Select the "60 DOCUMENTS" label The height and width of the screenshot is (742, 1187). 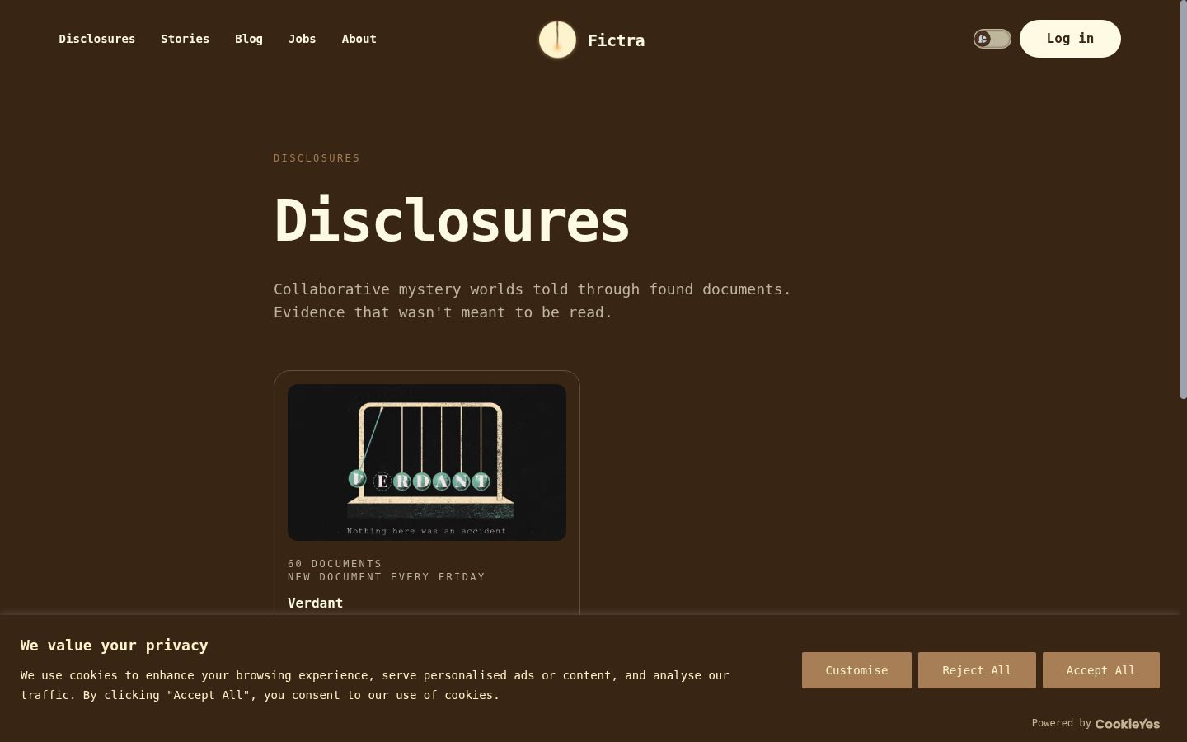(335, 564)
